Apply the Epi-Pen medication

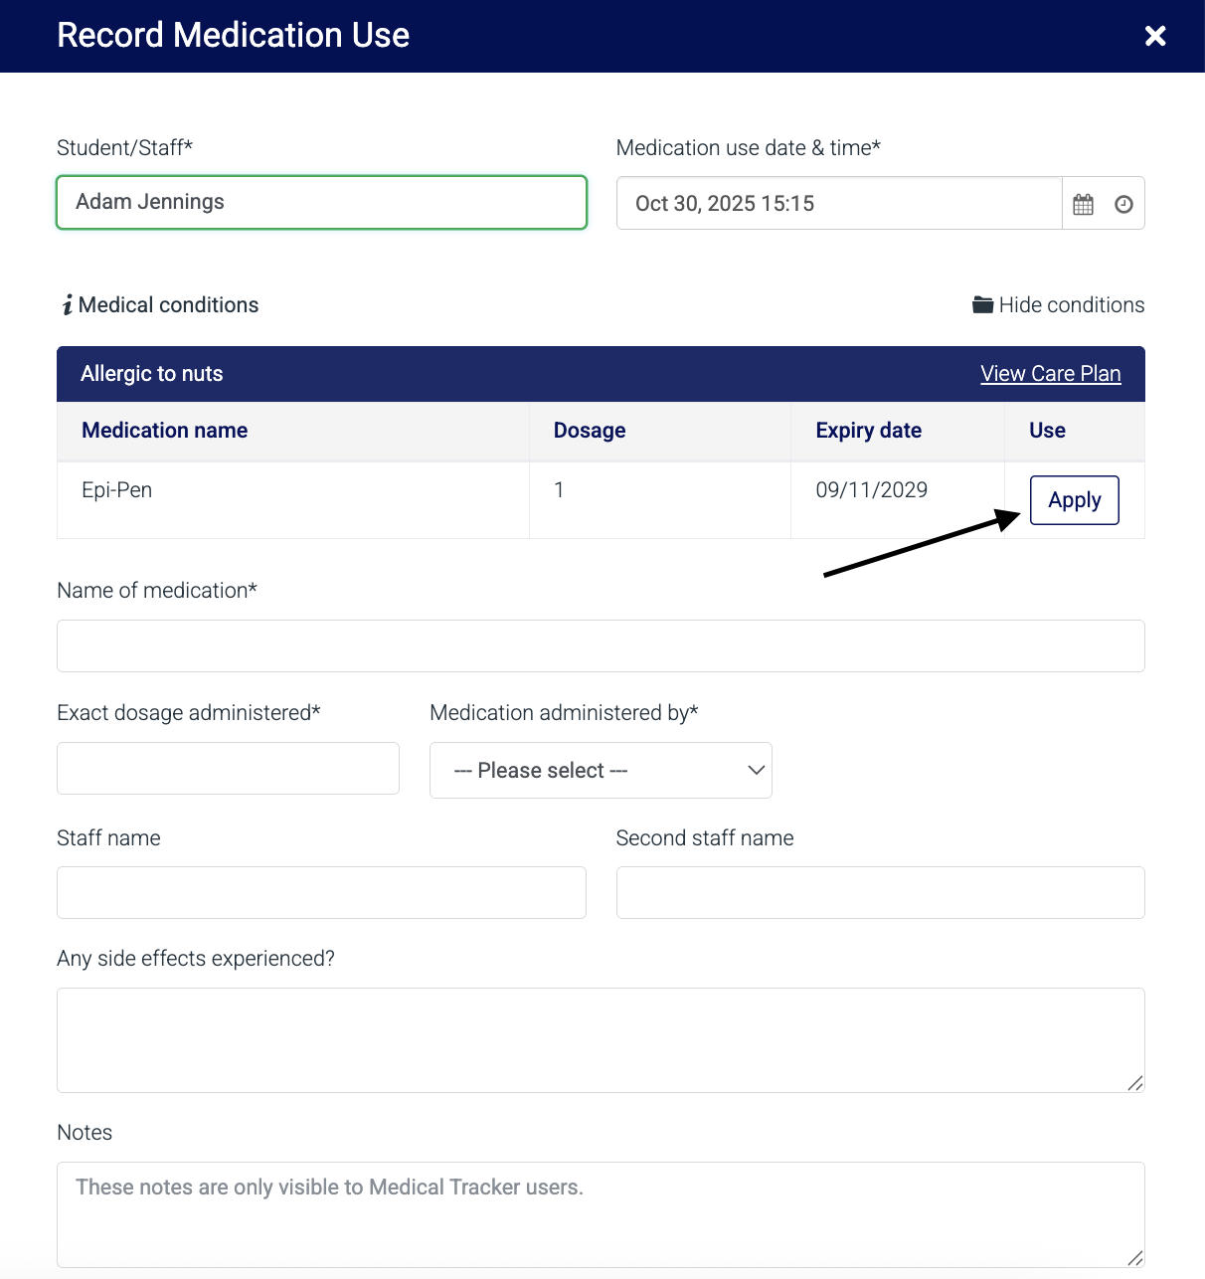(x=1074, y=500)
